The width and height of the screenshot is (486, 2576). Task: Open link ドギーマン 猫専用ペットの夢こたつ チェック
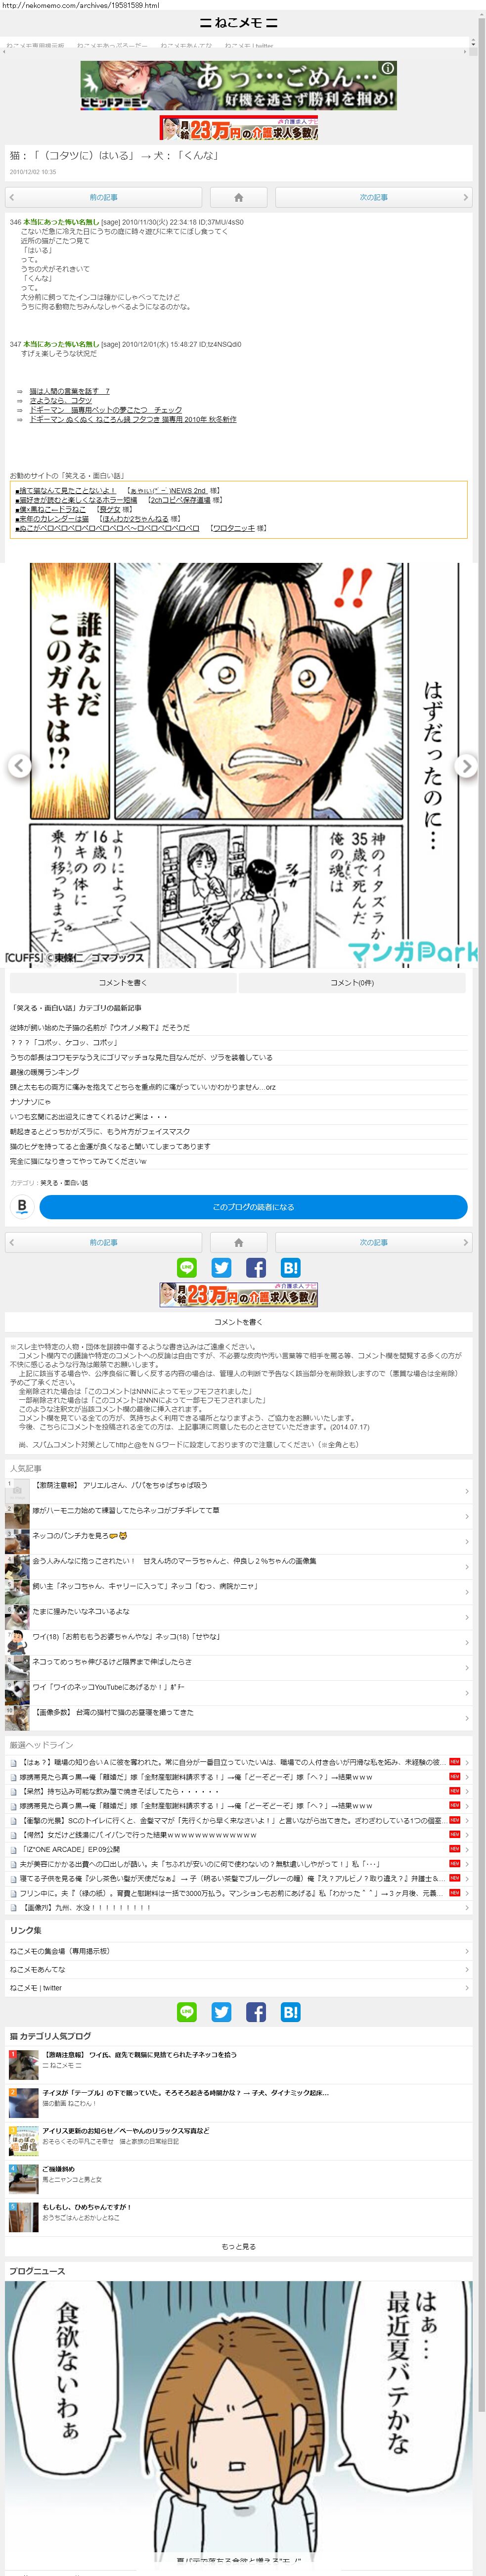click(x=105, y=410)
